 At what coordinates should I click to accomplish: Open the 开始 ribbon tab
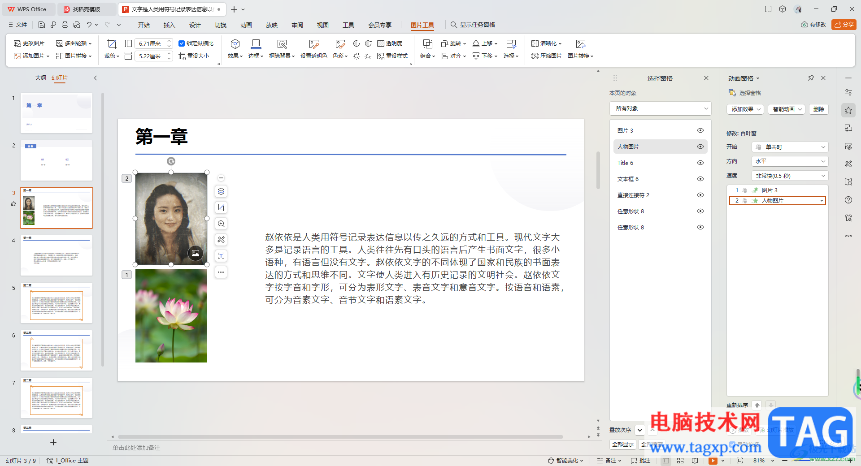click(144, 25)
